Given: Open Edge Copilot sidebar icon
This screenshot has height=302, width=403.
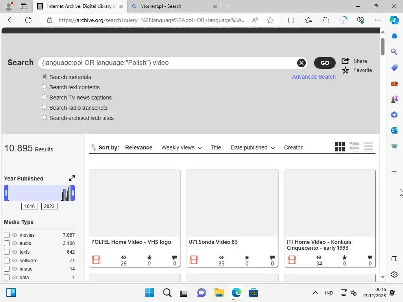Looking at the screenshot, I should [x=394, y=20].
